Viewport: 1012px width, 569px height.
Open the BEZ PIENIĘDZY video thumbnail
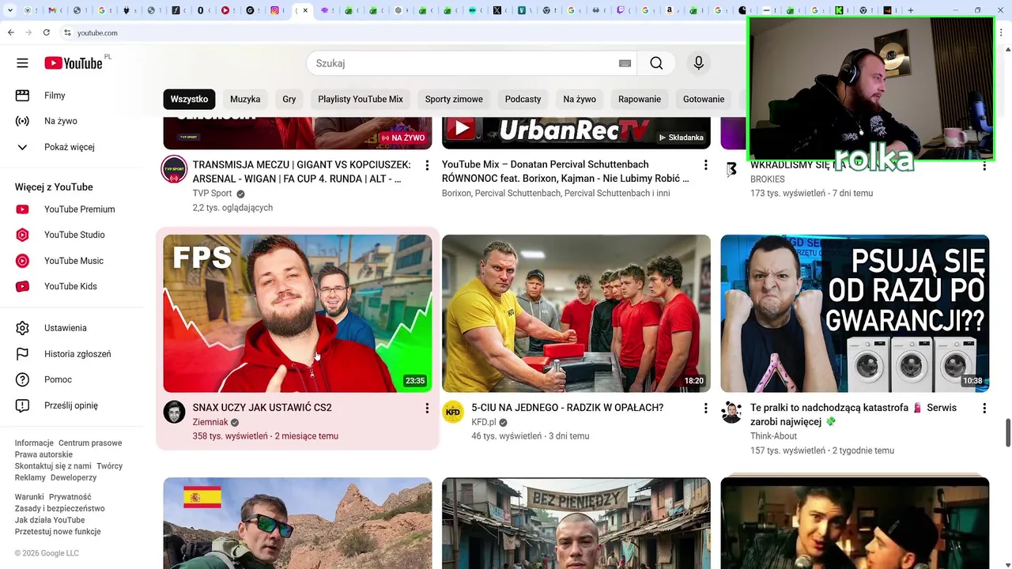point(576,523)
